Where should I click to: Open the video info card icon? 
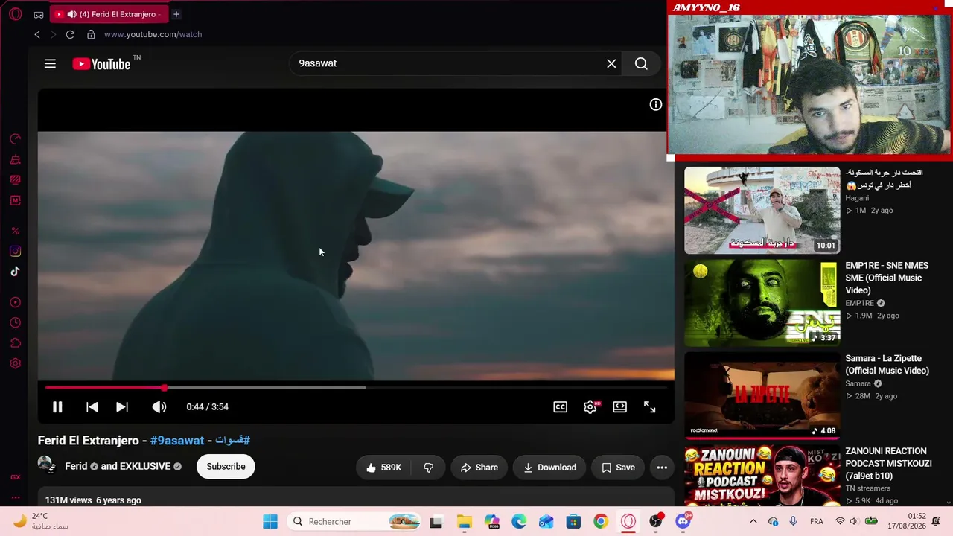click(655, 105)
